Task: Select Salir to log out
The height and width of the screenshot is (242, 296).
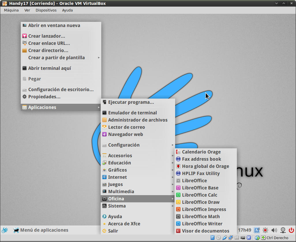Action: click(x=113, y=231)
